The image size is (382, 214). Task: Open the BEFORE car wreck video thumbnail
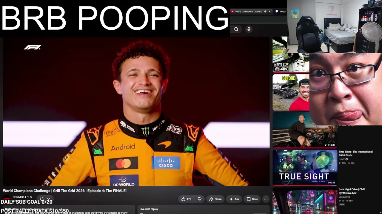click(x=291, y=92)
